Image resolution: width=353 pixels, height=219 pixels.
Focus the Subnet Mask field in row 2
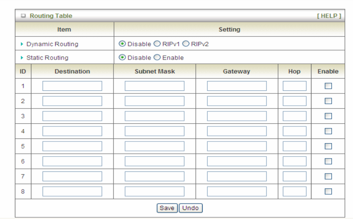click(154, 101)
